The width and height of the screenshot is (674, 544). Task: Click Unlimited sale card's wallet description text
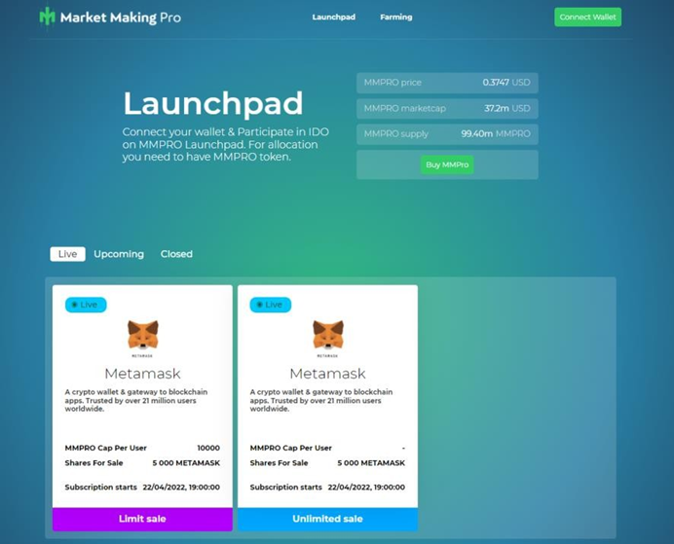[x=321, y=400]
